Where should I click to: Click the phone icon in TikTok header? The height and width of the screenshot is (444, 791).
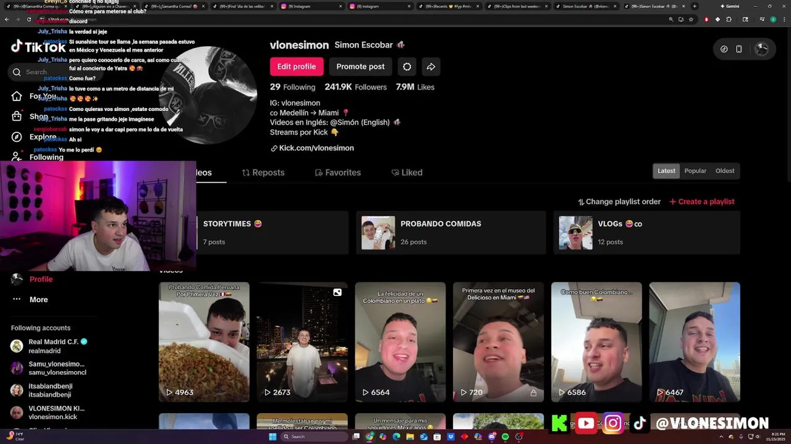tap(738, 49)
